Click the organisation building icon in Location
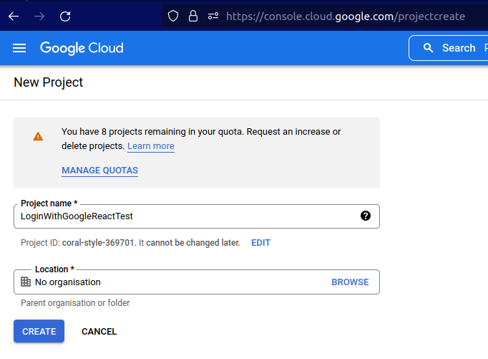 tap(26, 282)
